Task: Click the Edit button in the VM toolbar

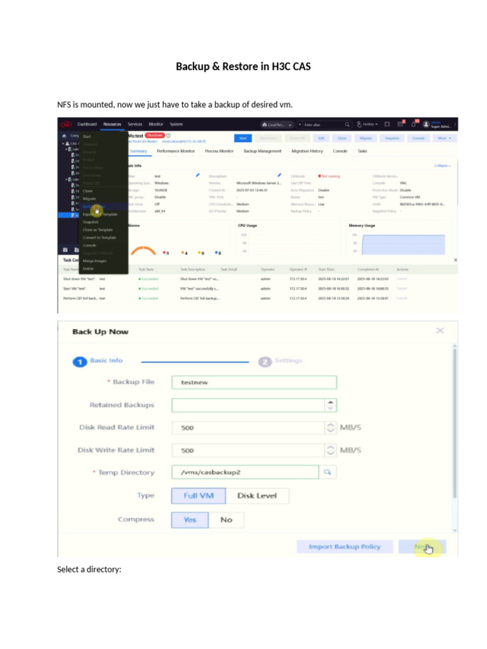Action: [x=321, y=138]
